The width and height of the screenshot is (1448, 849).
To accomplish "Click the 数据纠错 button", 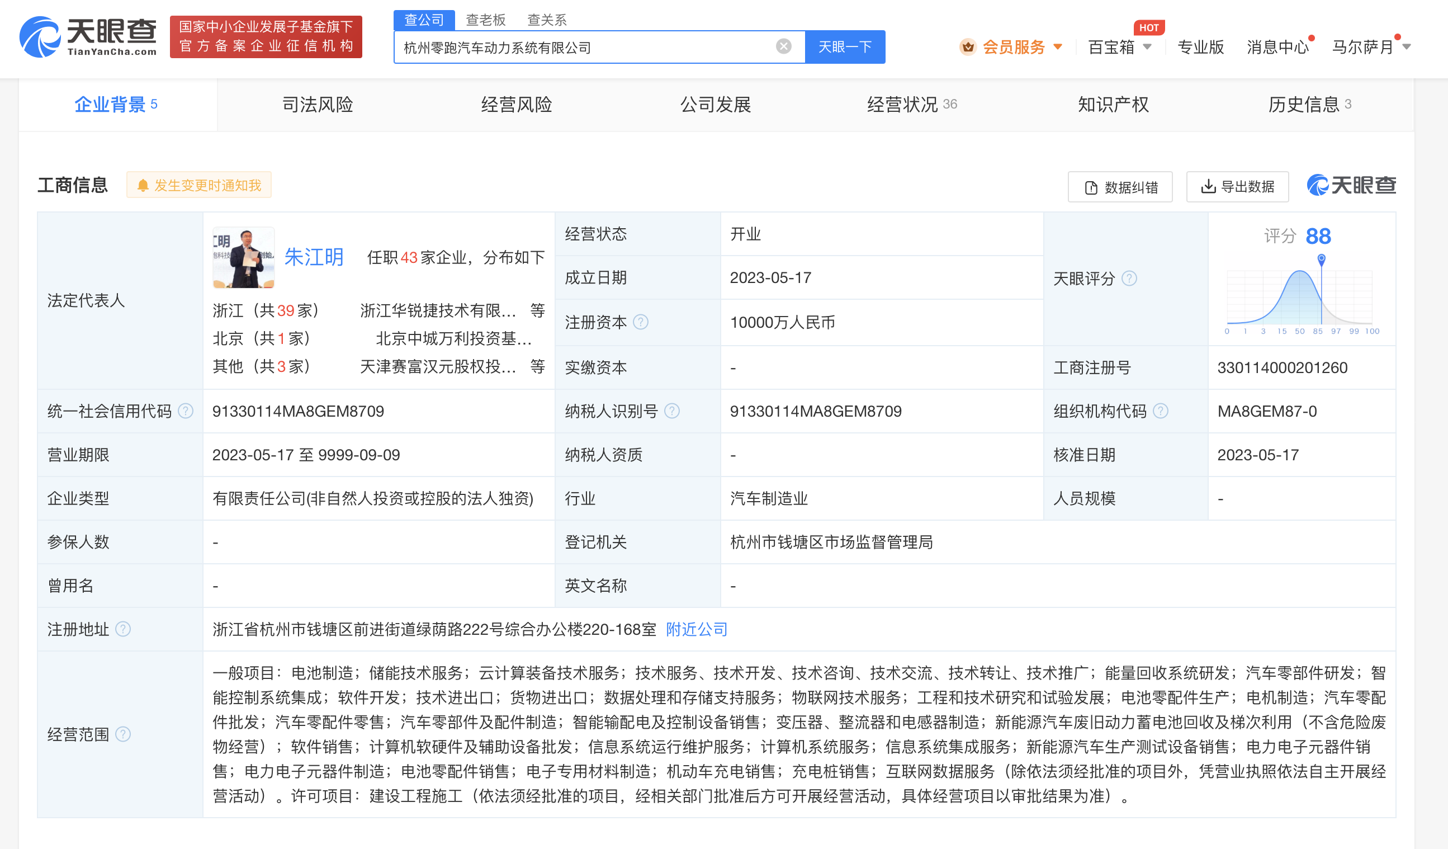I will [x=1120, y=187].
